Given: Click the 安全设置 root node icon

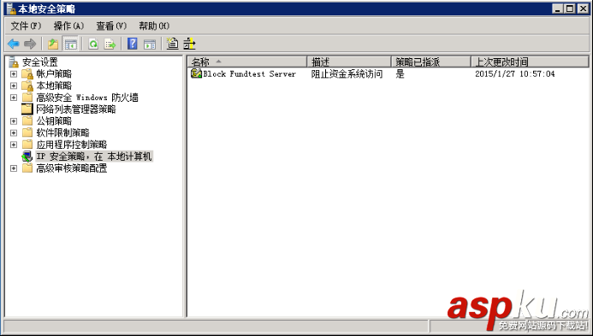Looking at the screenshot, I should click(14, 62).
